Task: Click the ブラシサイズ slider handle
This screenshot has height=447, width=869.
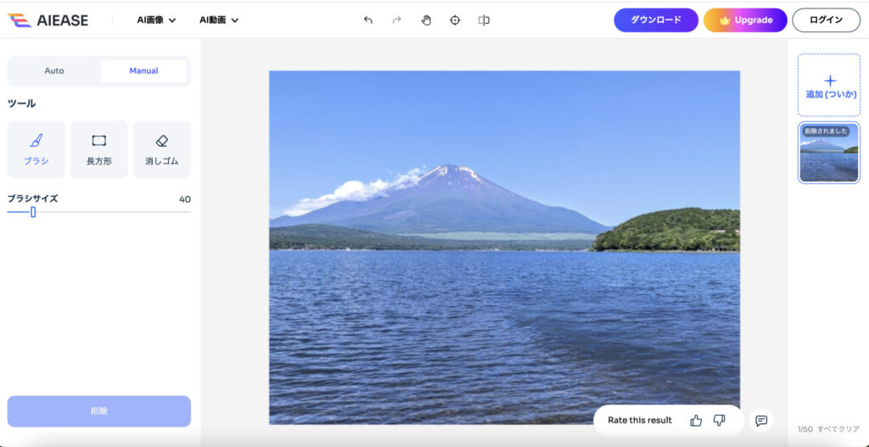Action: [x=33, y=211]
